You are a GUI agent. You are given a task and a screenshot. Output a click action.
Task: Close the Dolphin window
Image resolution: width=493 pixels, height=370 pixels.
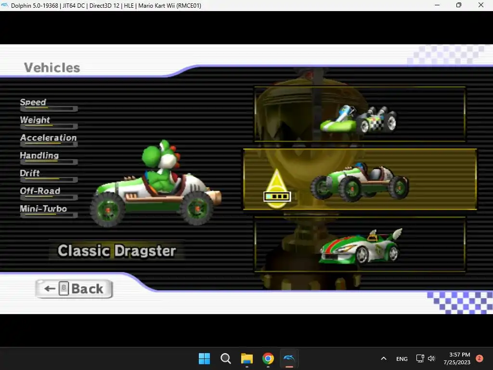click(x=481, y=5)
